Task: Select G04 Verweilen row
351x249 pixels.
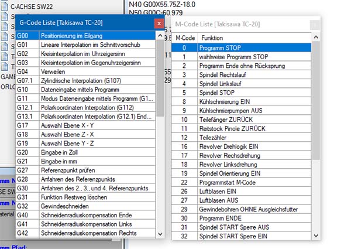Action: [85, 71]
